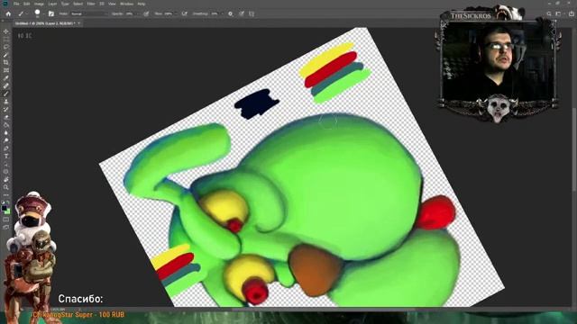Toggle pressure for size button
Image resolution: width=577 pixels, height=324 pixels.
click(x=242, y=13)
